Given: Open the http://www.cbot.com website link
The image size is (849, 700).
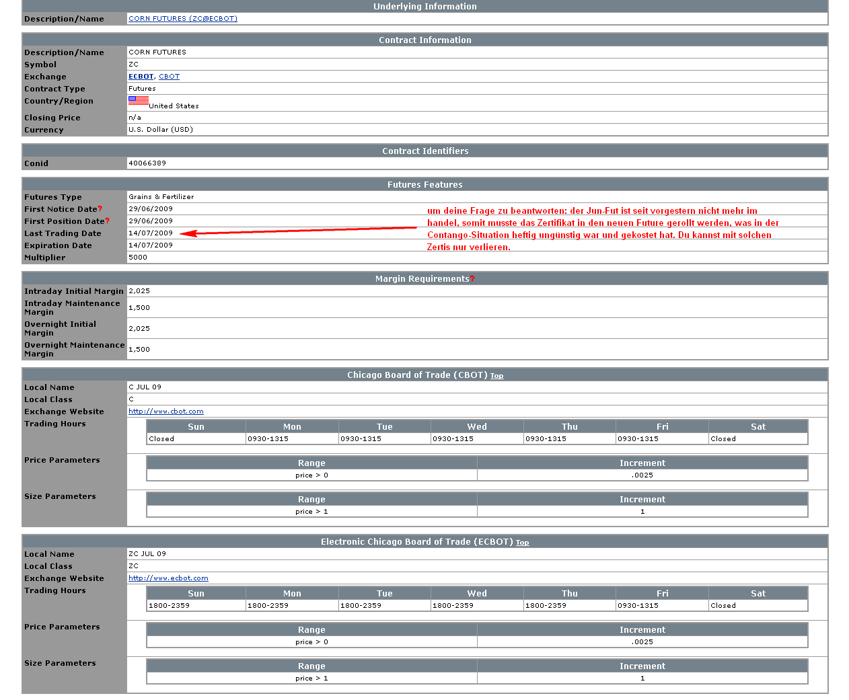Looking at the screenshot, I should pos(166,412).
